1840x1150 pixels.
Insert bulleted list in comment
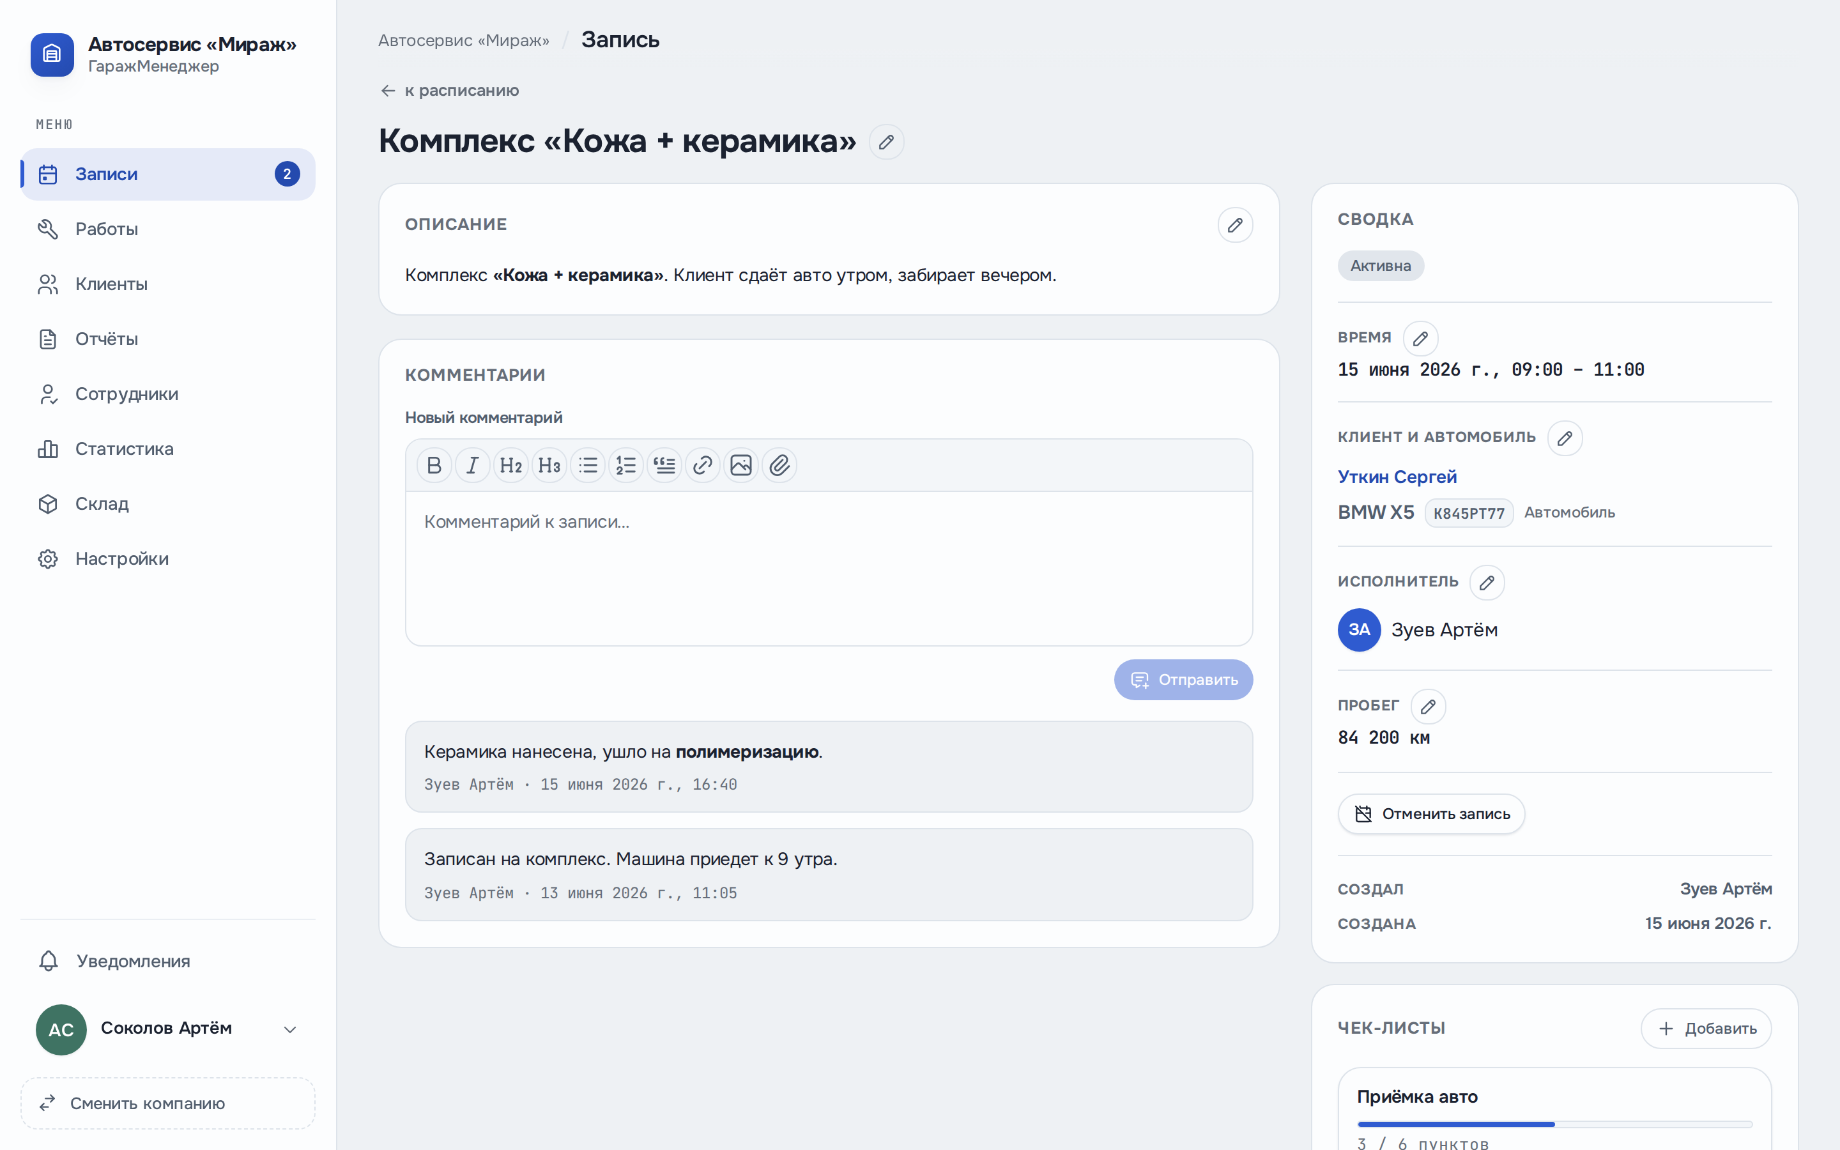click(x=588, y=464)
